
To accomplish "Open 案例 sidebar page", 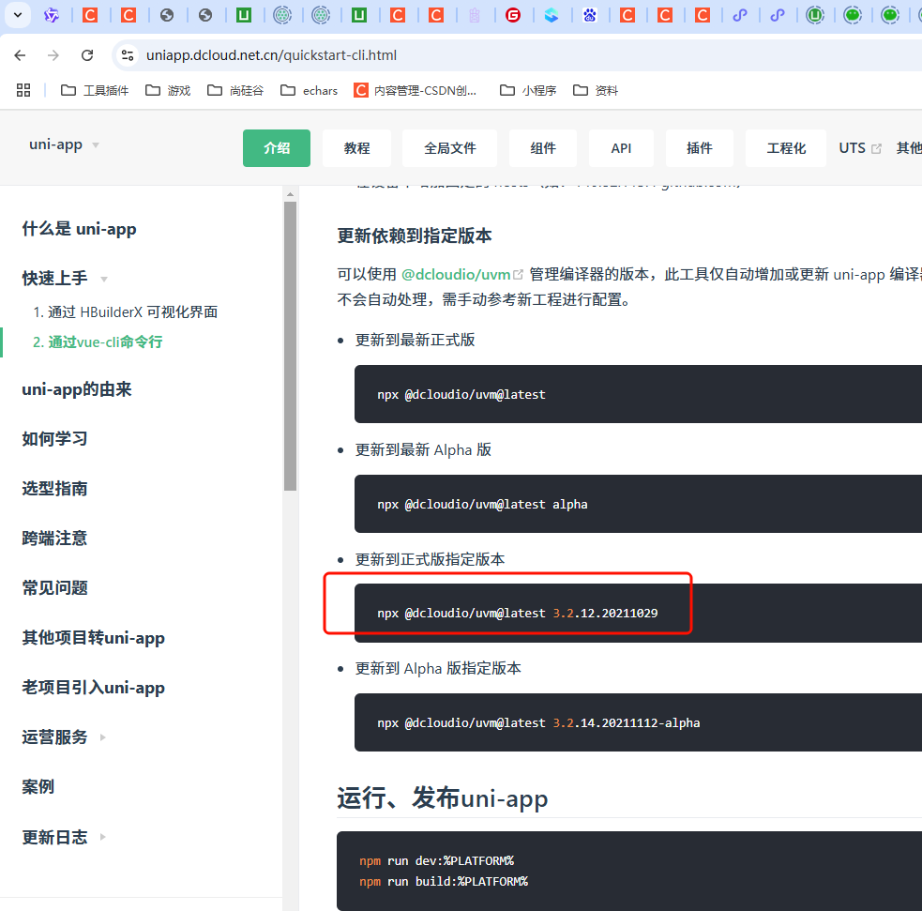I will coord(38,787).
